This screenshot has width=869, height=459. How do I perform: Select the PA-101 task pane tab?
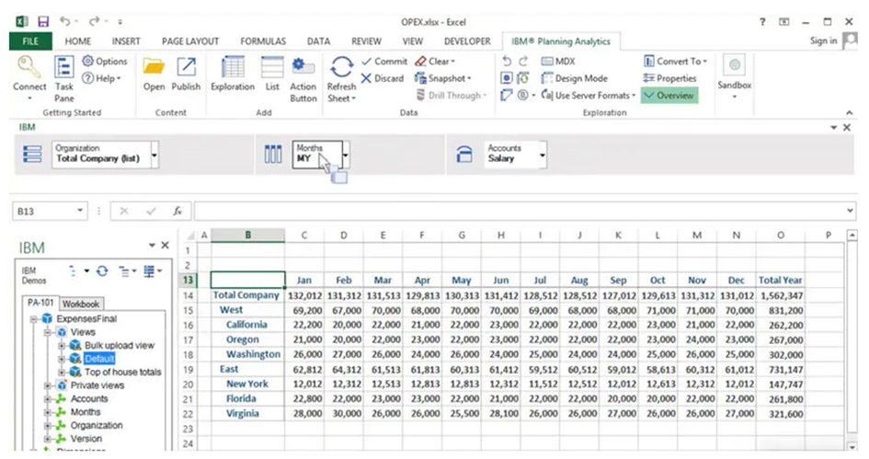[x=40, y=303]
